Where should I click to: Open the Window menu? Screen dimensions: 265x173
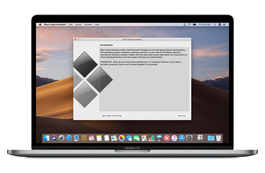(x=88, y=25)
